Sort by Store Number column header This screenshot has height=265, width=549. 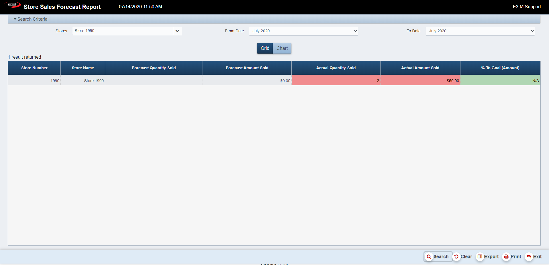[34, 68]
